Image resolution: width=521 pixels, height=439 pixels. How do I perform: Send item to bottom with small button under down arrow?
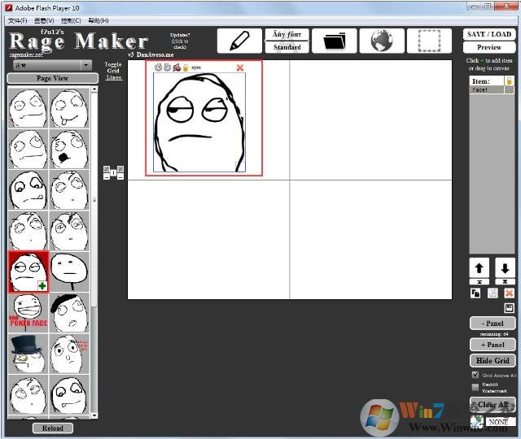click(x=505, y=282)
